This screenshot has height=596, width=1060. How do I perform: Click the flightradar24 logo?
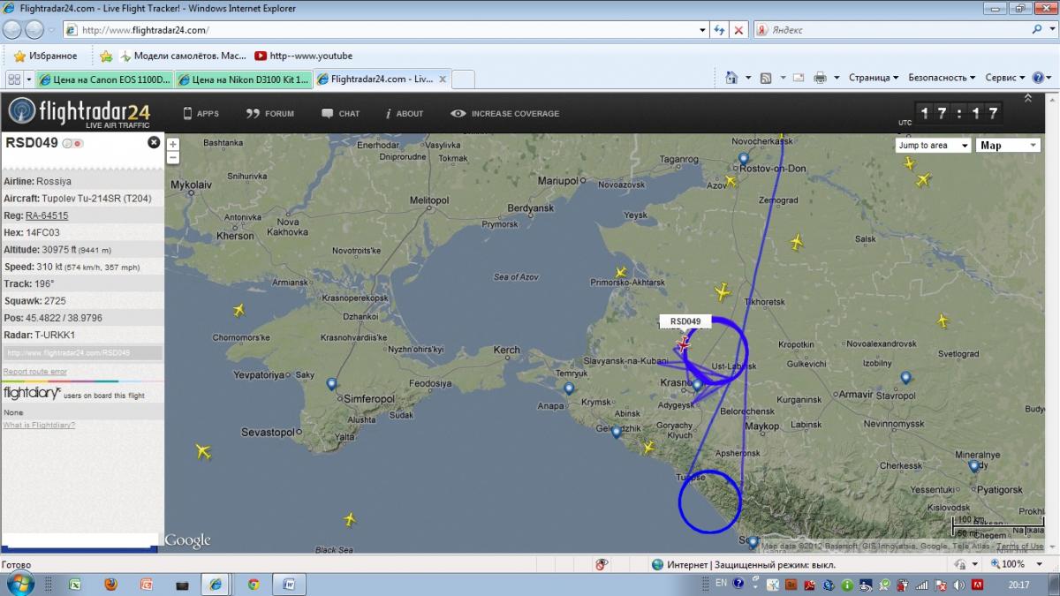click(79, 113)
